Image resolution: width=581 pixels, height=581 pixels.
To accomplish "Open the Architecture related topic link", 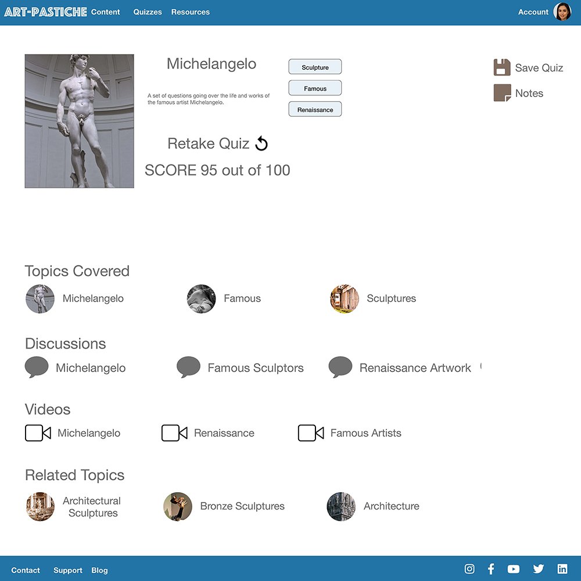I will (x=391, y=506).
